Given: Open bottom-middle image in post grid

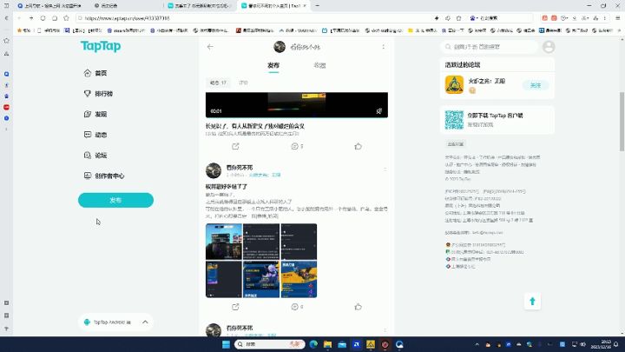Looking at the screenshot, I should pos(261,279).
